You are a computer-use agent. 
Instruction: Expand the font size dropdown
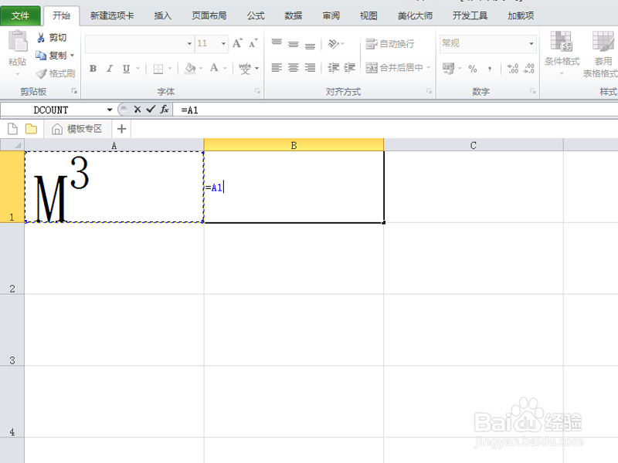pyautogui.click(x=222, y=43)
